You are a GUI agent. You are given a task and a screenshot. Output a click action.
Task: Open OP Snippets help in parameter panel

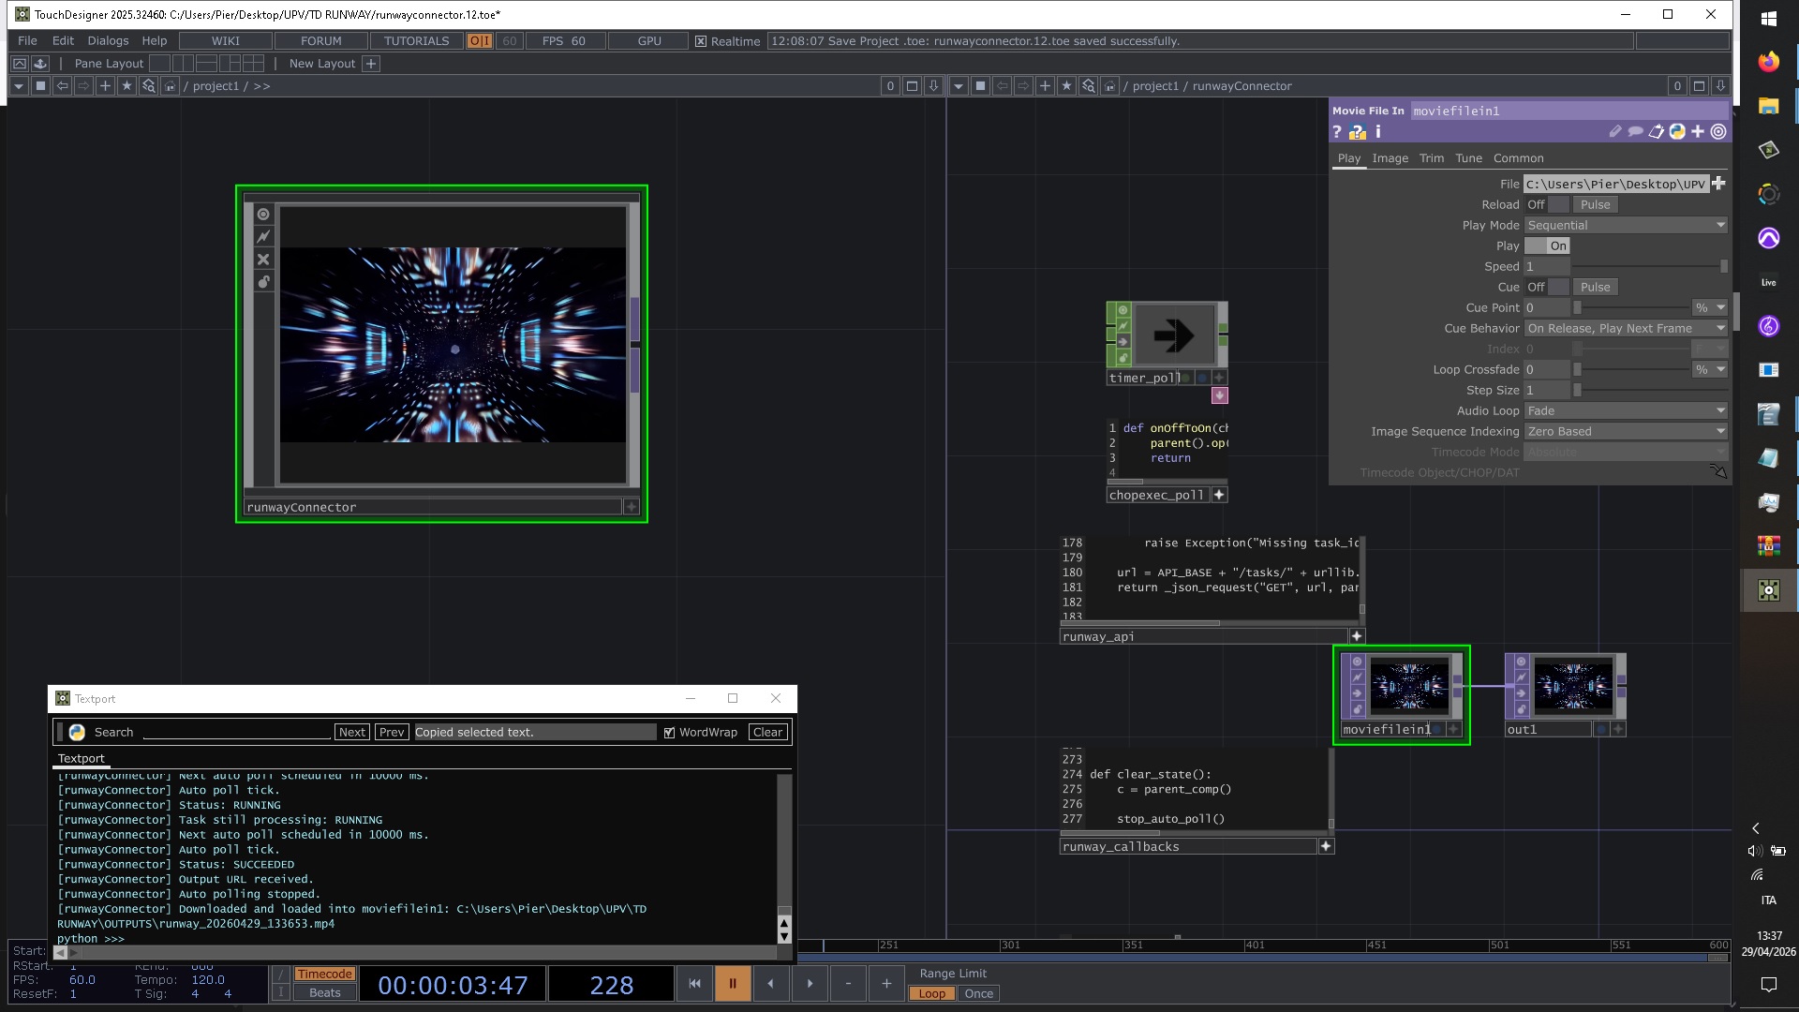pyautogui.click(x=1358, y=132)
